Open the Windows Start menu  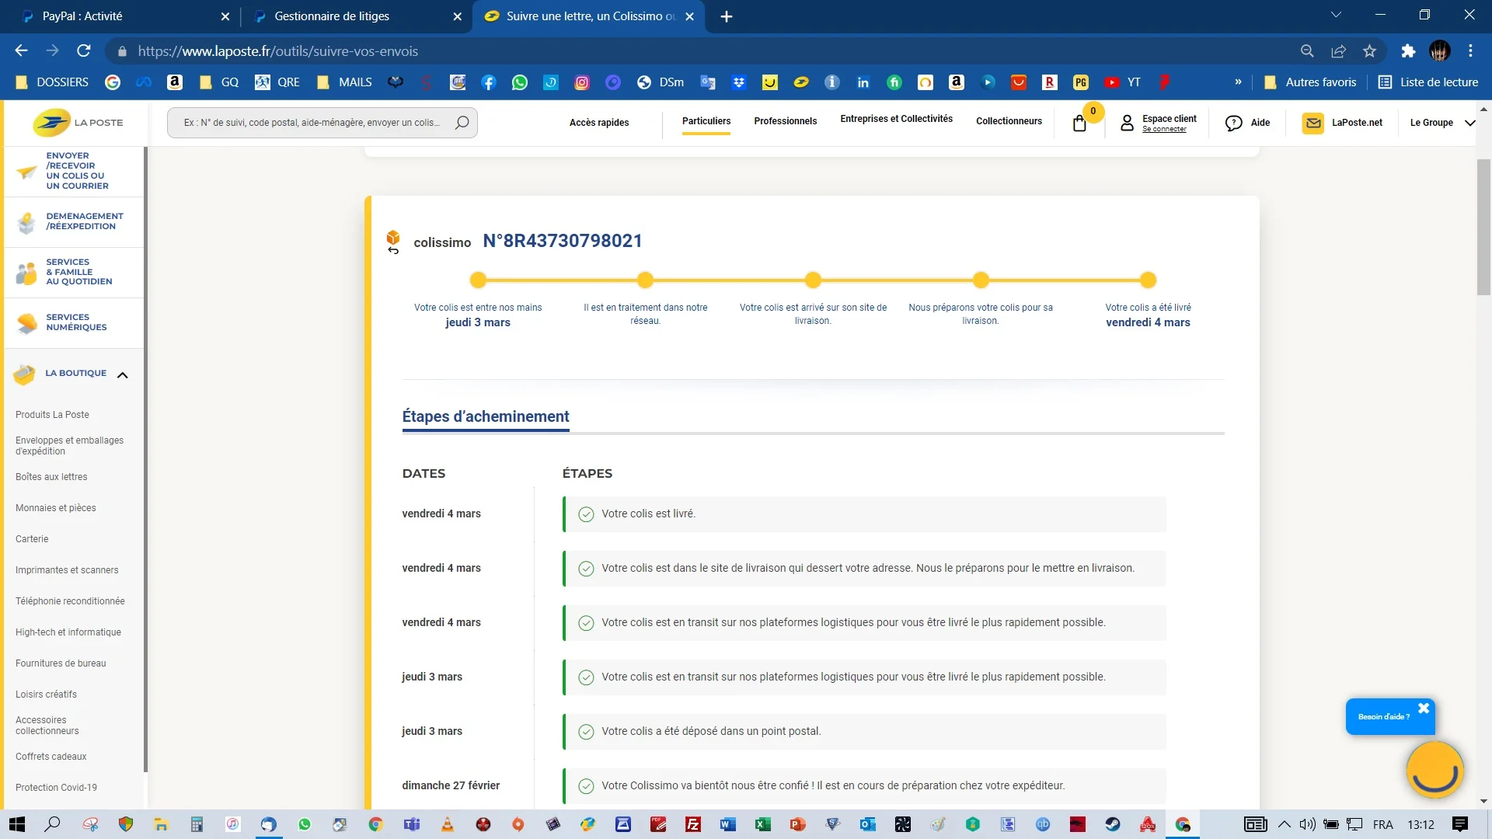tap(17, 824)
